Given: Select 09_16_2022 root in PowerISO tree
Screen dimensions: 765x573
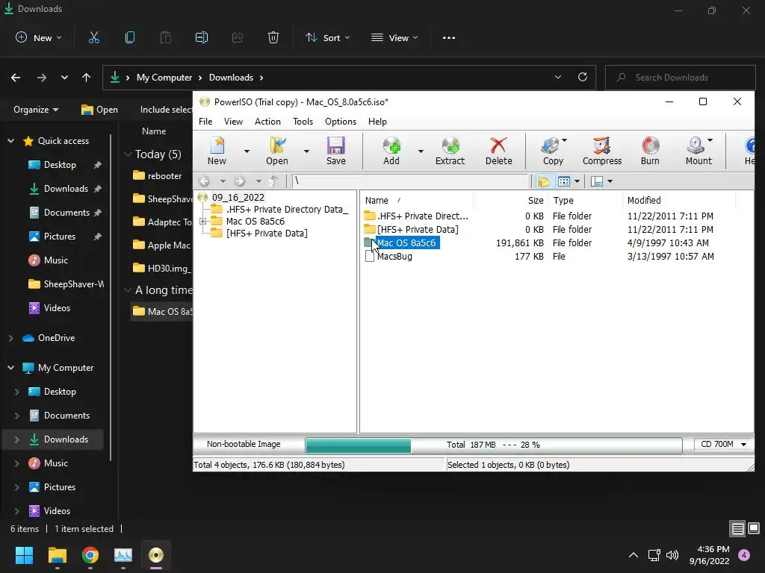Looking at the screenshot, I should 238,197.
